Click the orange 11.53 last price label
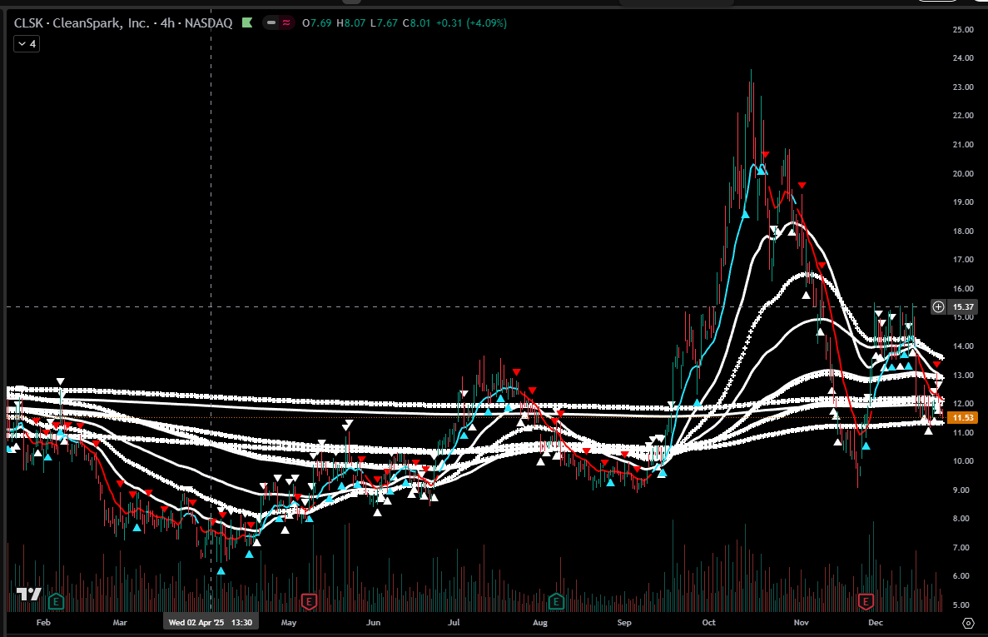 click(x=963, y=418)
